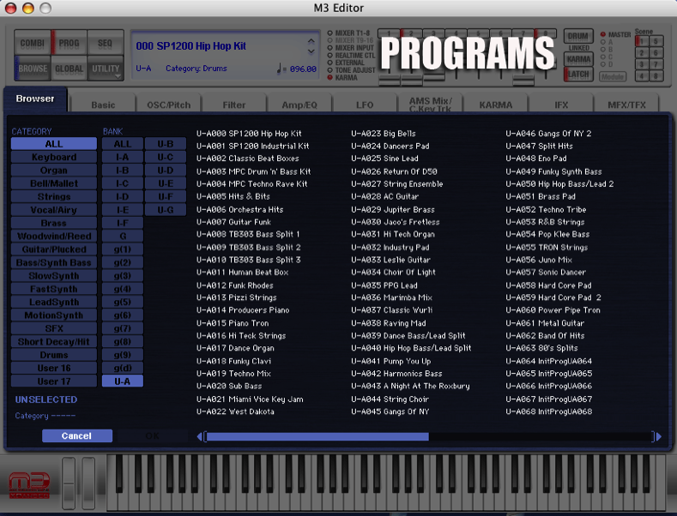Open the Amp/EQ tab
The height and width of the screenshot is (516, 677).
[x=299, y=105]
